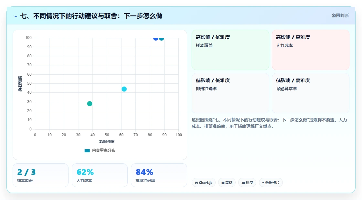Select the Chart.js tag chip

click(204, 183)
